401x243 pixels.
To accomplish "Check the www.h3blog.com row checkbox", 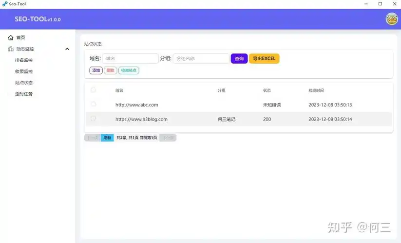I will coord(94,119).
